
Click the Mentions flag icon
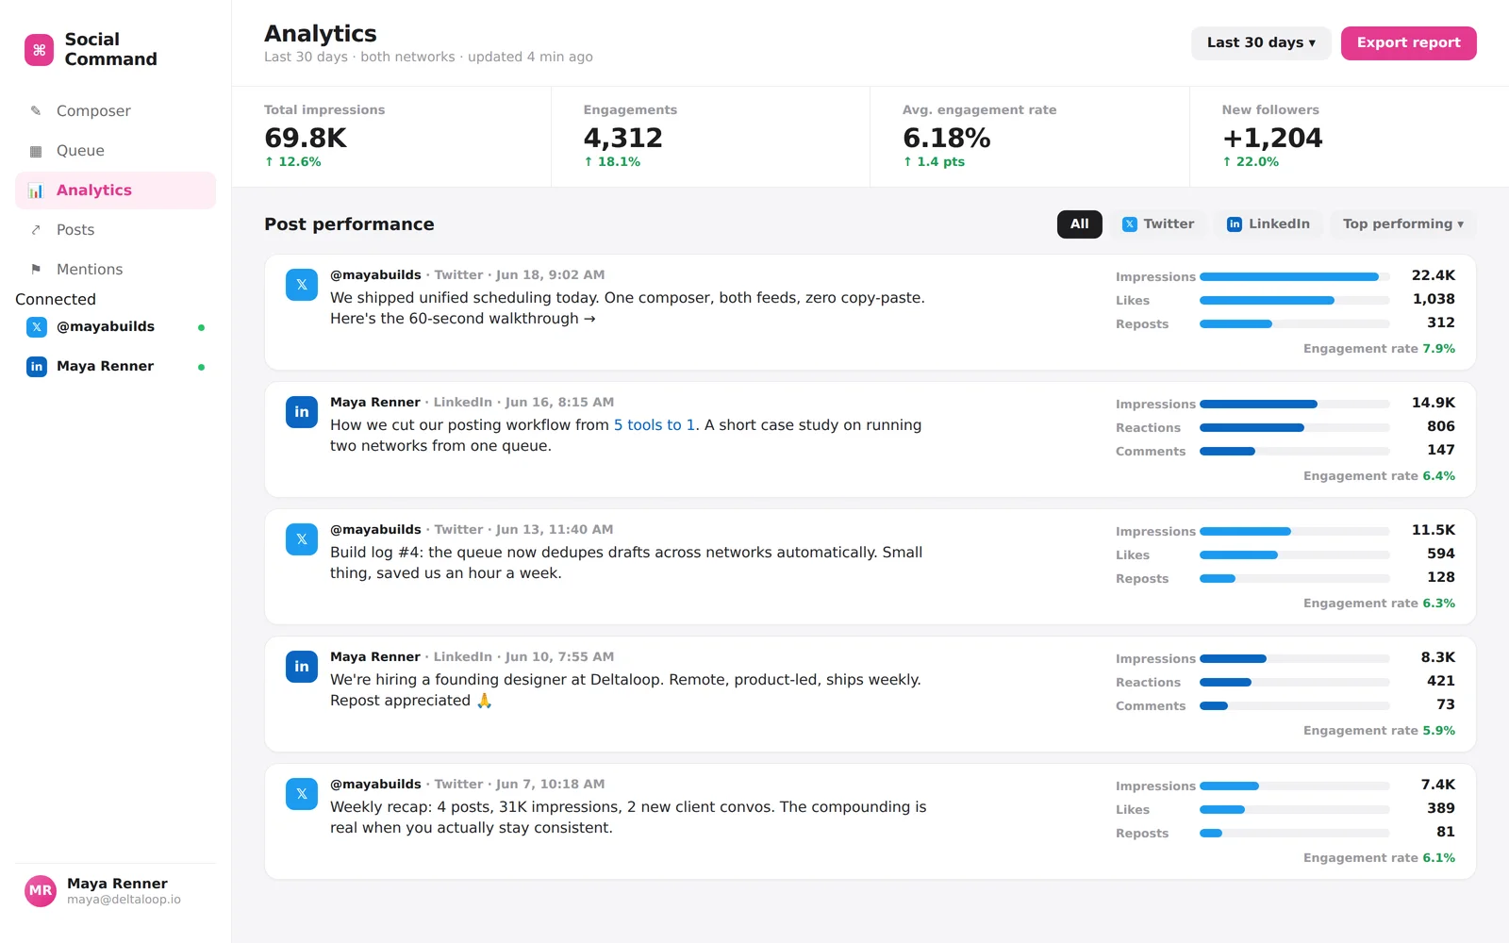36,270
